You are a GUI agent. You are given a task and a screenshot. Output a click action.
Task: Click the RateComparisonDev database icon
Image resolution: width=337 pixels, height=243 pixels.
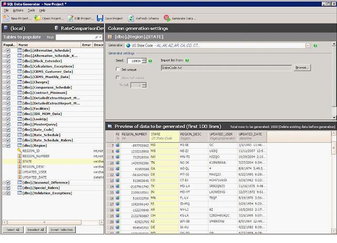point(56,28)
